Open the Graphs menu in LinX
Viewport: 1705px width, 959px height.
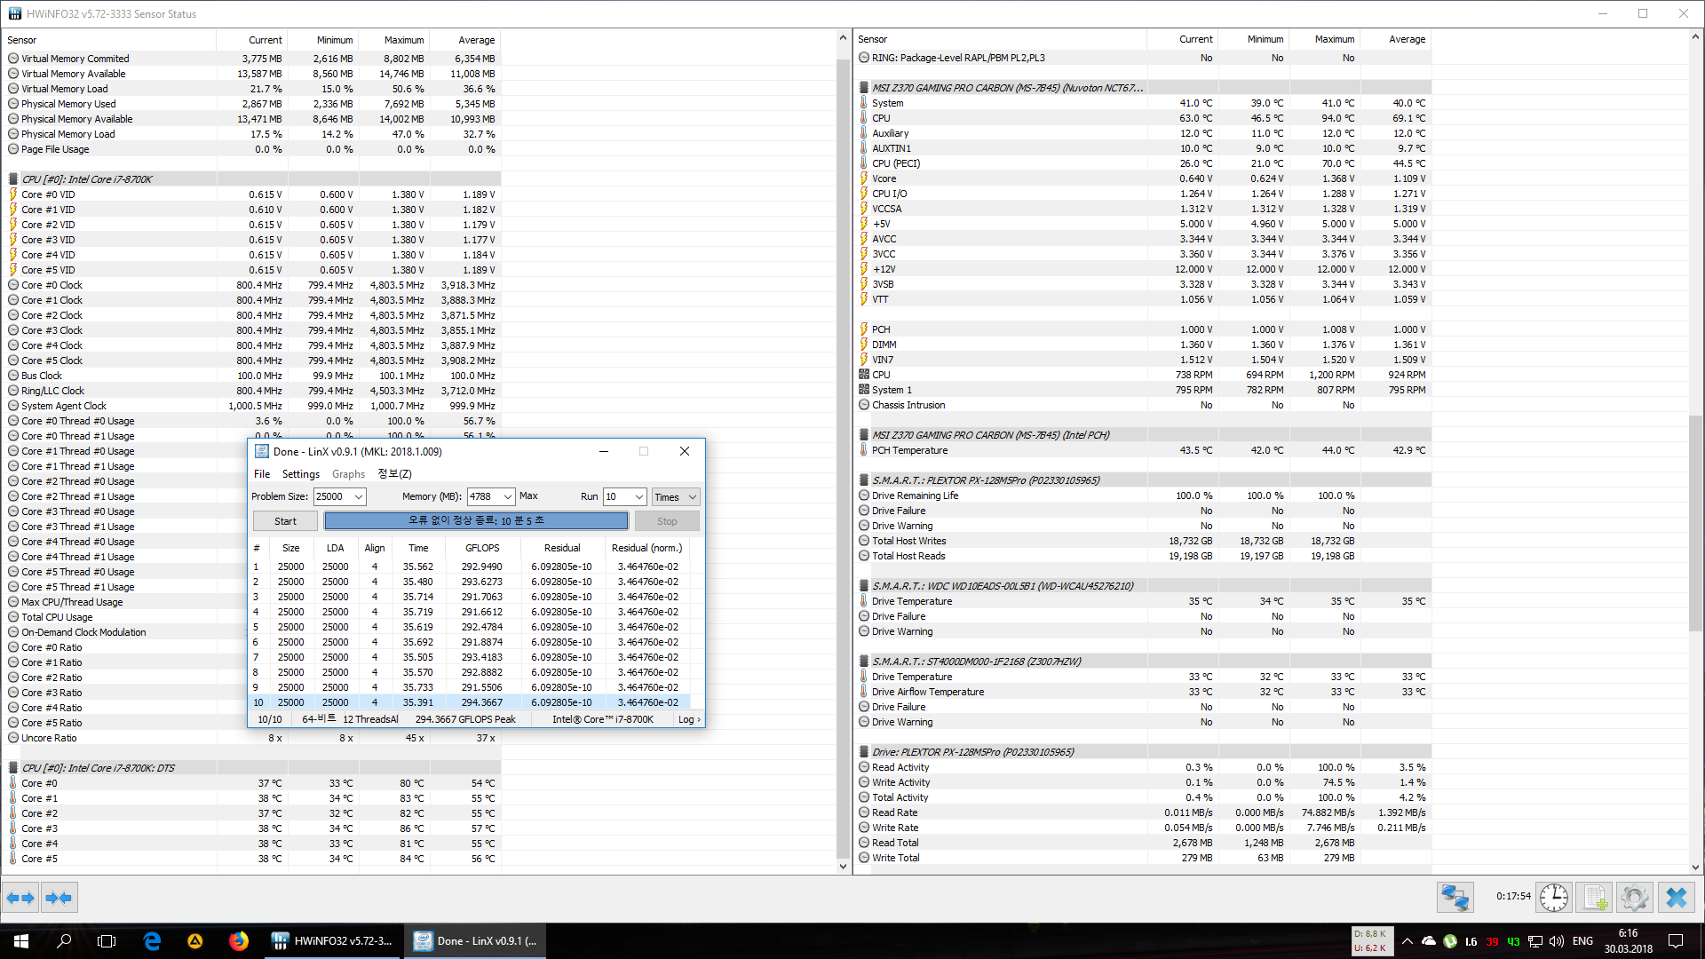click(x=348, y=474)
